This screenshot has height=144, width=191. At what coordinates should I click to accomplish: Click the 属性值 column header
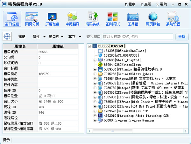[58, 46]
